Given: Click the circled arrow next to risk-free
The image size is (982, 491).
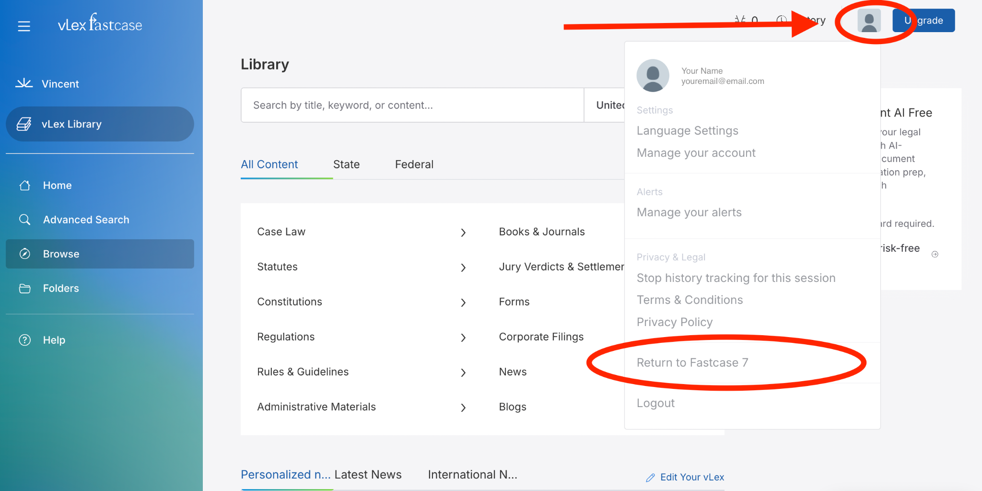Looking at the screenshot, I should click(935, 254).
